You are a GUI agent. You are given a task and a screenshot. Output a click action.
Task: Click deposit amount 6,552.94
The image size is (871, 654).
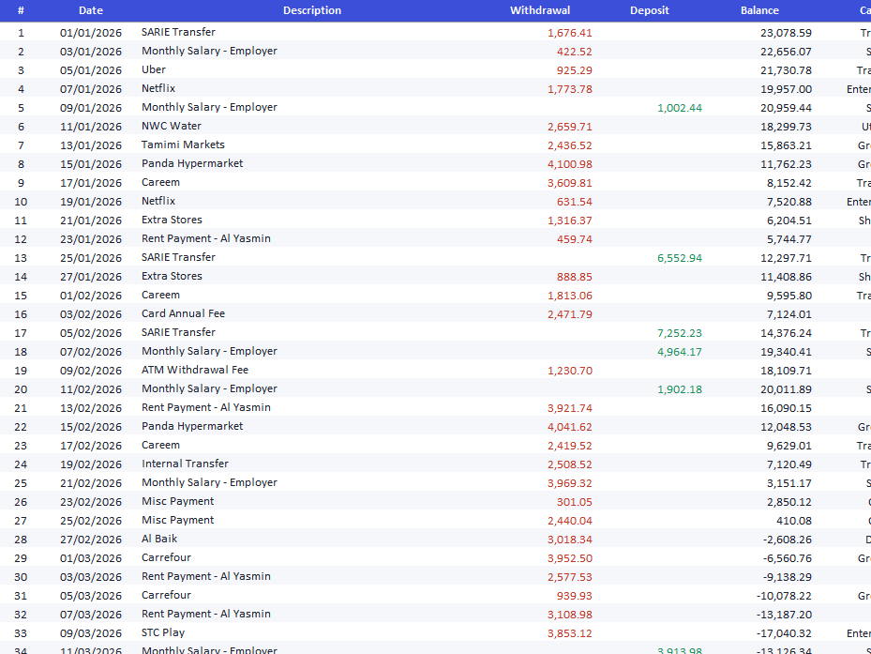(680, 258)
